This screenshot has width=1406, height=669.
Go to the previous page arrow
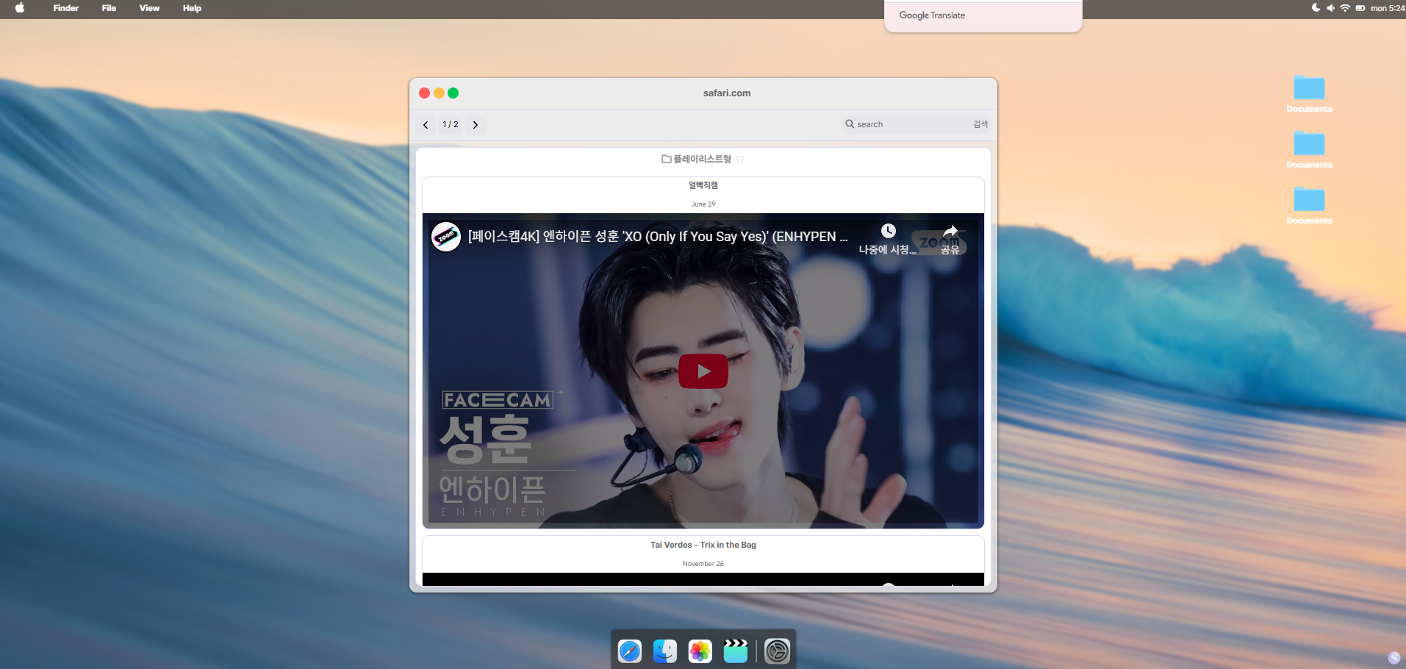(426, 125)
